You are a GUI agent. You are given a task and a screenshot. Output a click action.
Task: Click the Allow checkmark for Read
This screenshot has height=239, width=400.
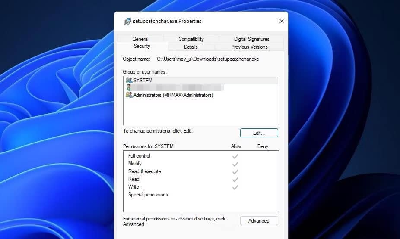point(235,180)
